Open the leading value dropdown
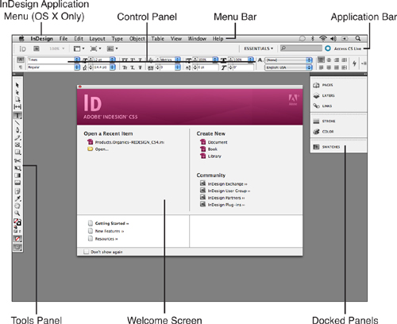 click(x=113, y=67)
